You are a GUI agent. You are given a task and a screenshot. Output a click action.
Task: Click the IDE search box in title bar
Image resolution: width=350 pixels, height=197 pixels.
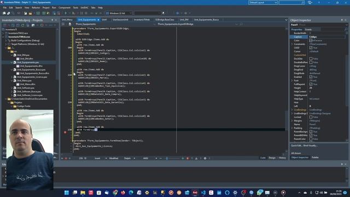(291, 2)
